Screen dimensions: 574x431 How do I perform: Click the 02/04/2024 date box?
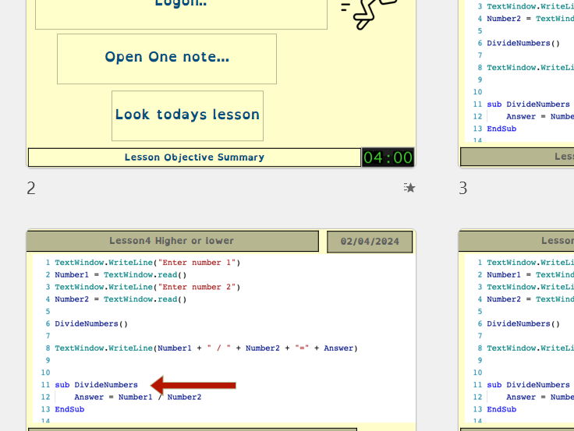click(x=370, y=242)
